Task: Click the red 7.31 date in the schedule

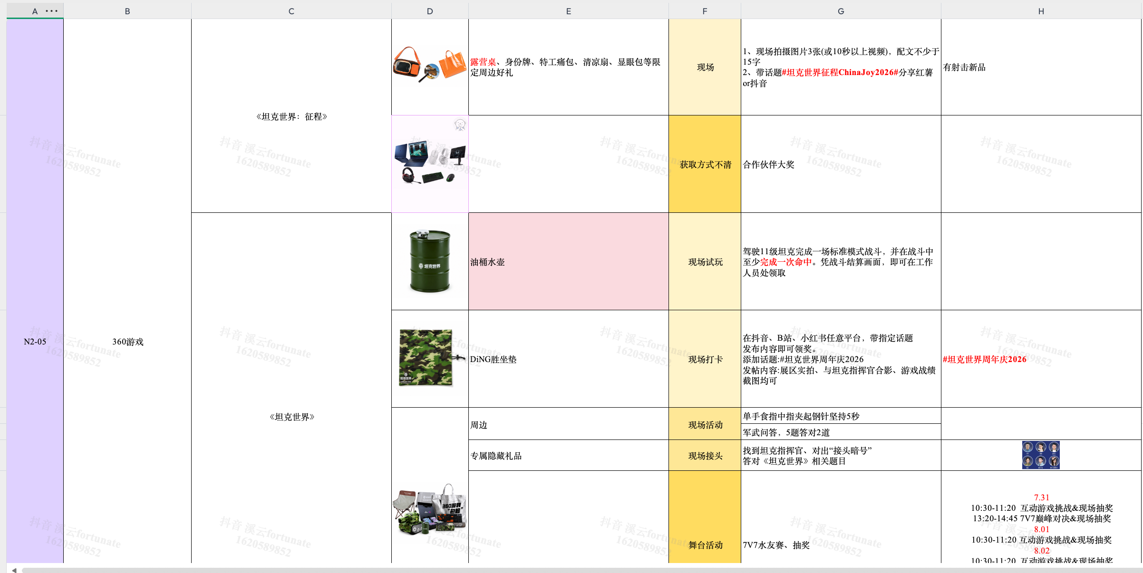Action: (1041, 497)
